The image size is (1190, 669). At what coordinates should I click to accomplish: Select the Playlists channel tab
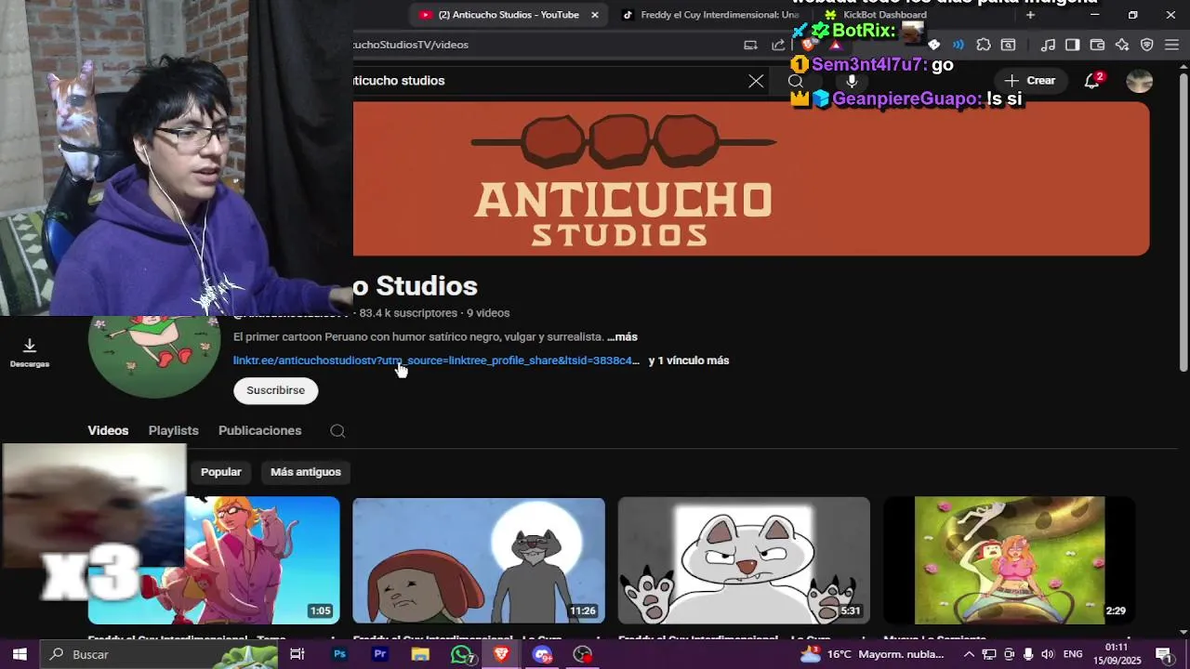tap(174, 431)
